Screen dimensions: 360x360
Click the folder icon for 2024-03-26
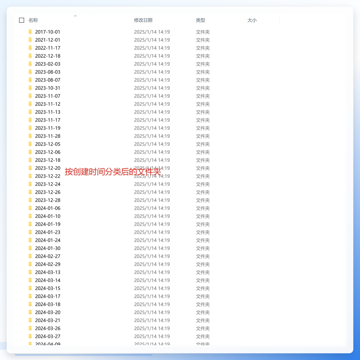(x=30, y=328)
